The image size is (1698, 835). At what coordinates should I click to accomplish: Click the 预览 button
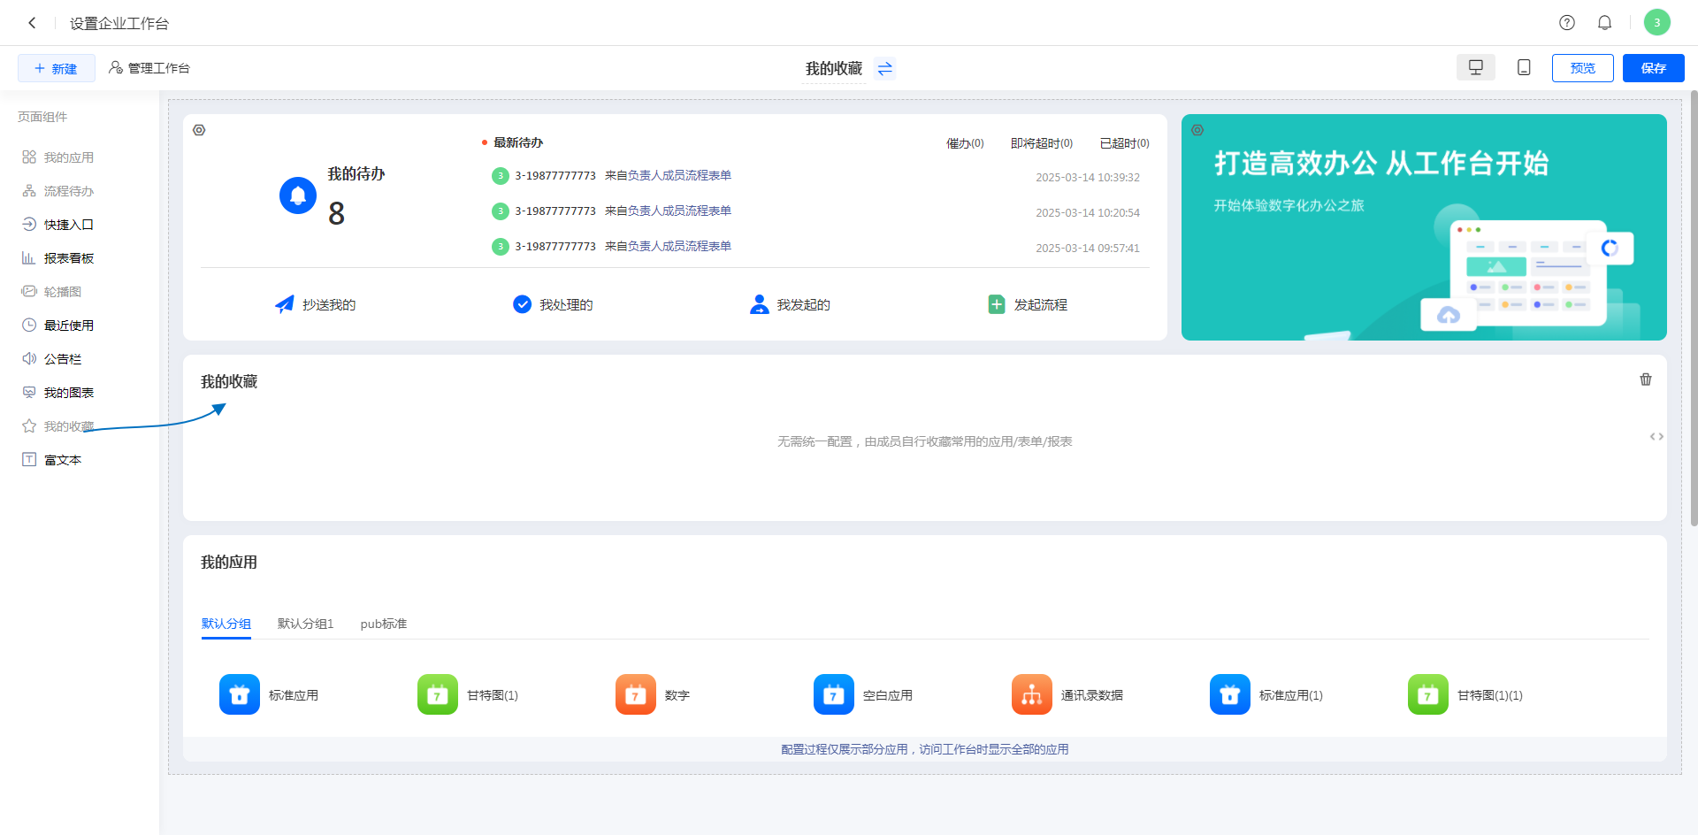pos(1582,68)
